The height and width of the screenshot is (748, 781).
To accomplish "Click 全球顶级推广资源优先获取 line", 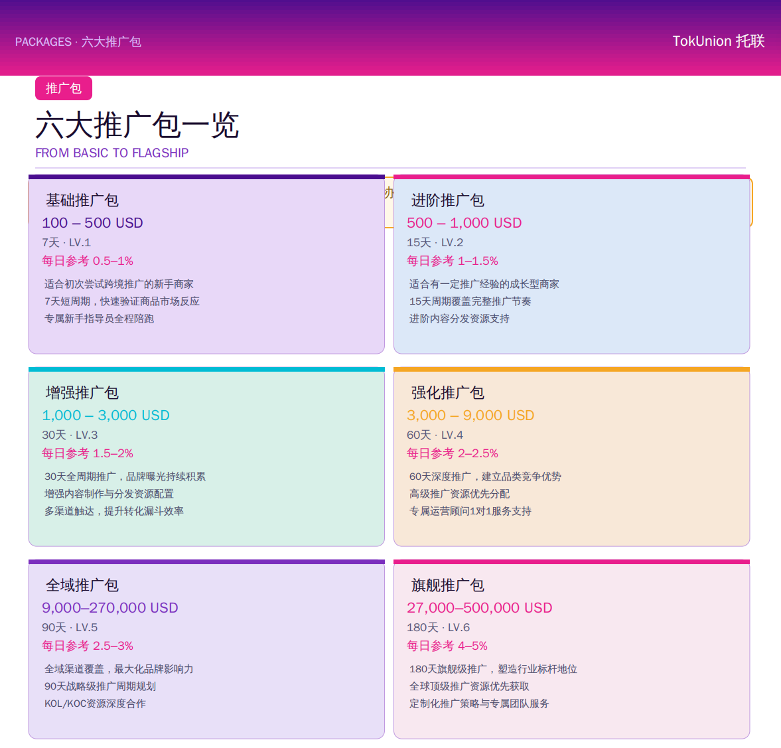I will (469, 686).
